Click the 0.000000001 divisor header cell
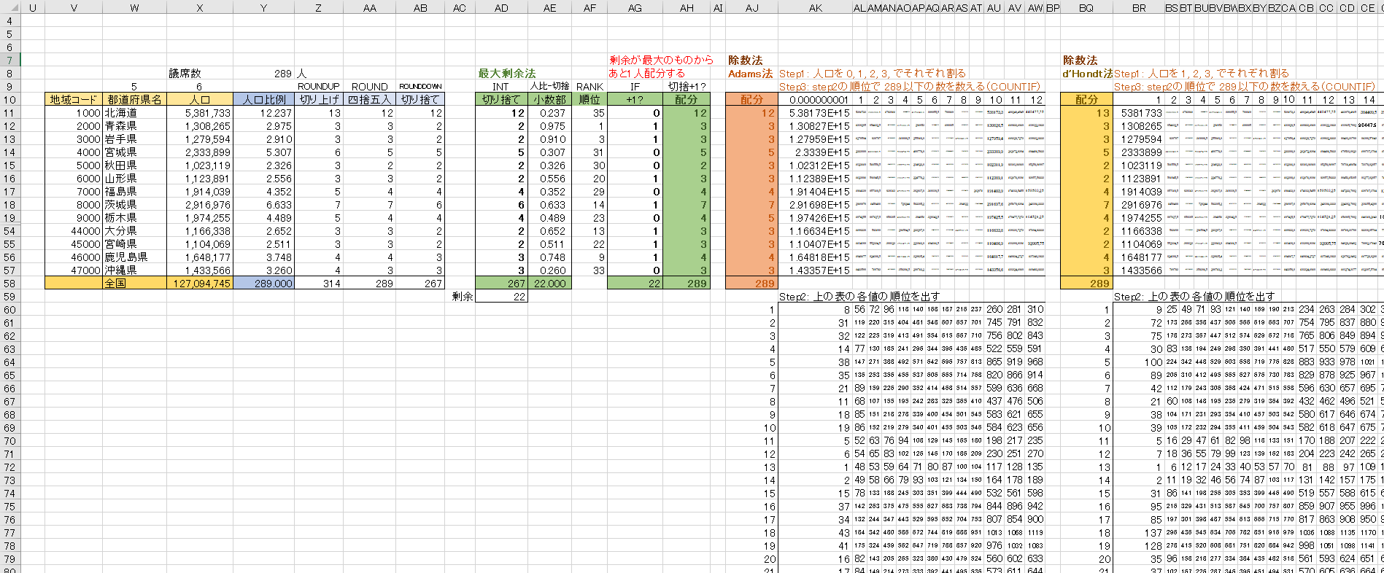 click(x=816, y=100)
